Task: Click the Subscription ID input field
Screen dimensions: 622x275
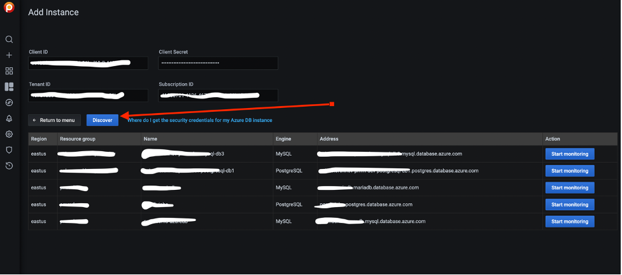Action: pos(218,95)
